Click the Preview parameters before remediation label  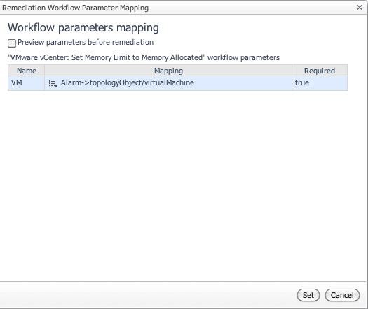(86, 42)
